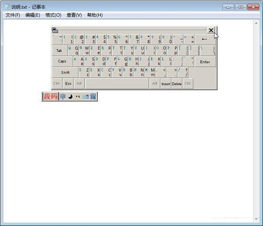Expand the 帮助(H) menu
263x226 pixels.
[95, 15]
